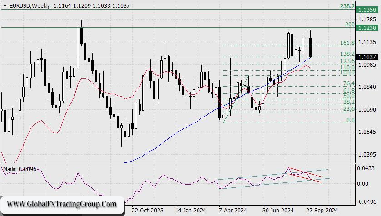Click the 1.0690 price axis value
This screenshot has width=381, height=216.
click(x=367, y=110)
